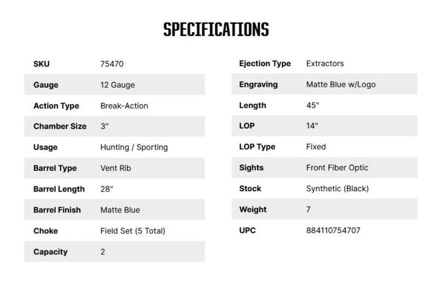Image resolution: width=439 pixels, height=292 pixels.
Task: Click the Weight label
Action: point(253,210)
